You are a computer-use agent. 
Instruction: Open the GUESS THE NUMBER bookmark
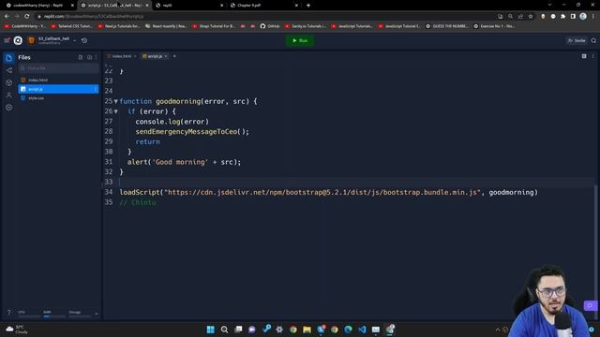pyautogui.click(x=447, y=26)
